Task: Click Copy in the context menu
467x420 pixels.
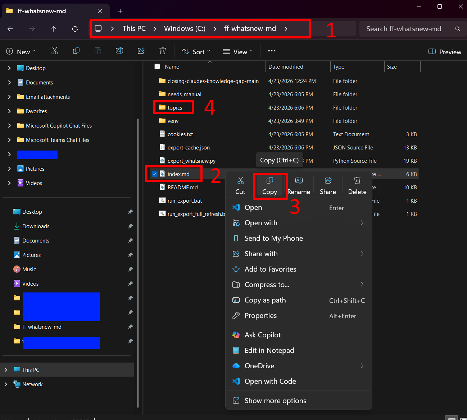Action: click(269, 186)
